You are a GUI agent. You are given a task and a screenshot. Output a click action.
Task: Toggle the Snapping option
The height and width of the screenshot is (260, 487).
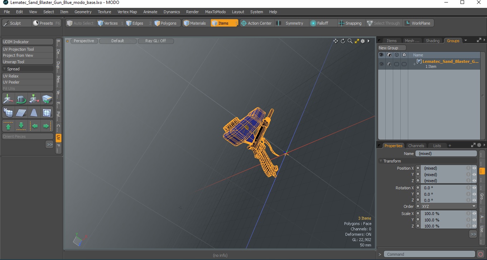[351, 23]
